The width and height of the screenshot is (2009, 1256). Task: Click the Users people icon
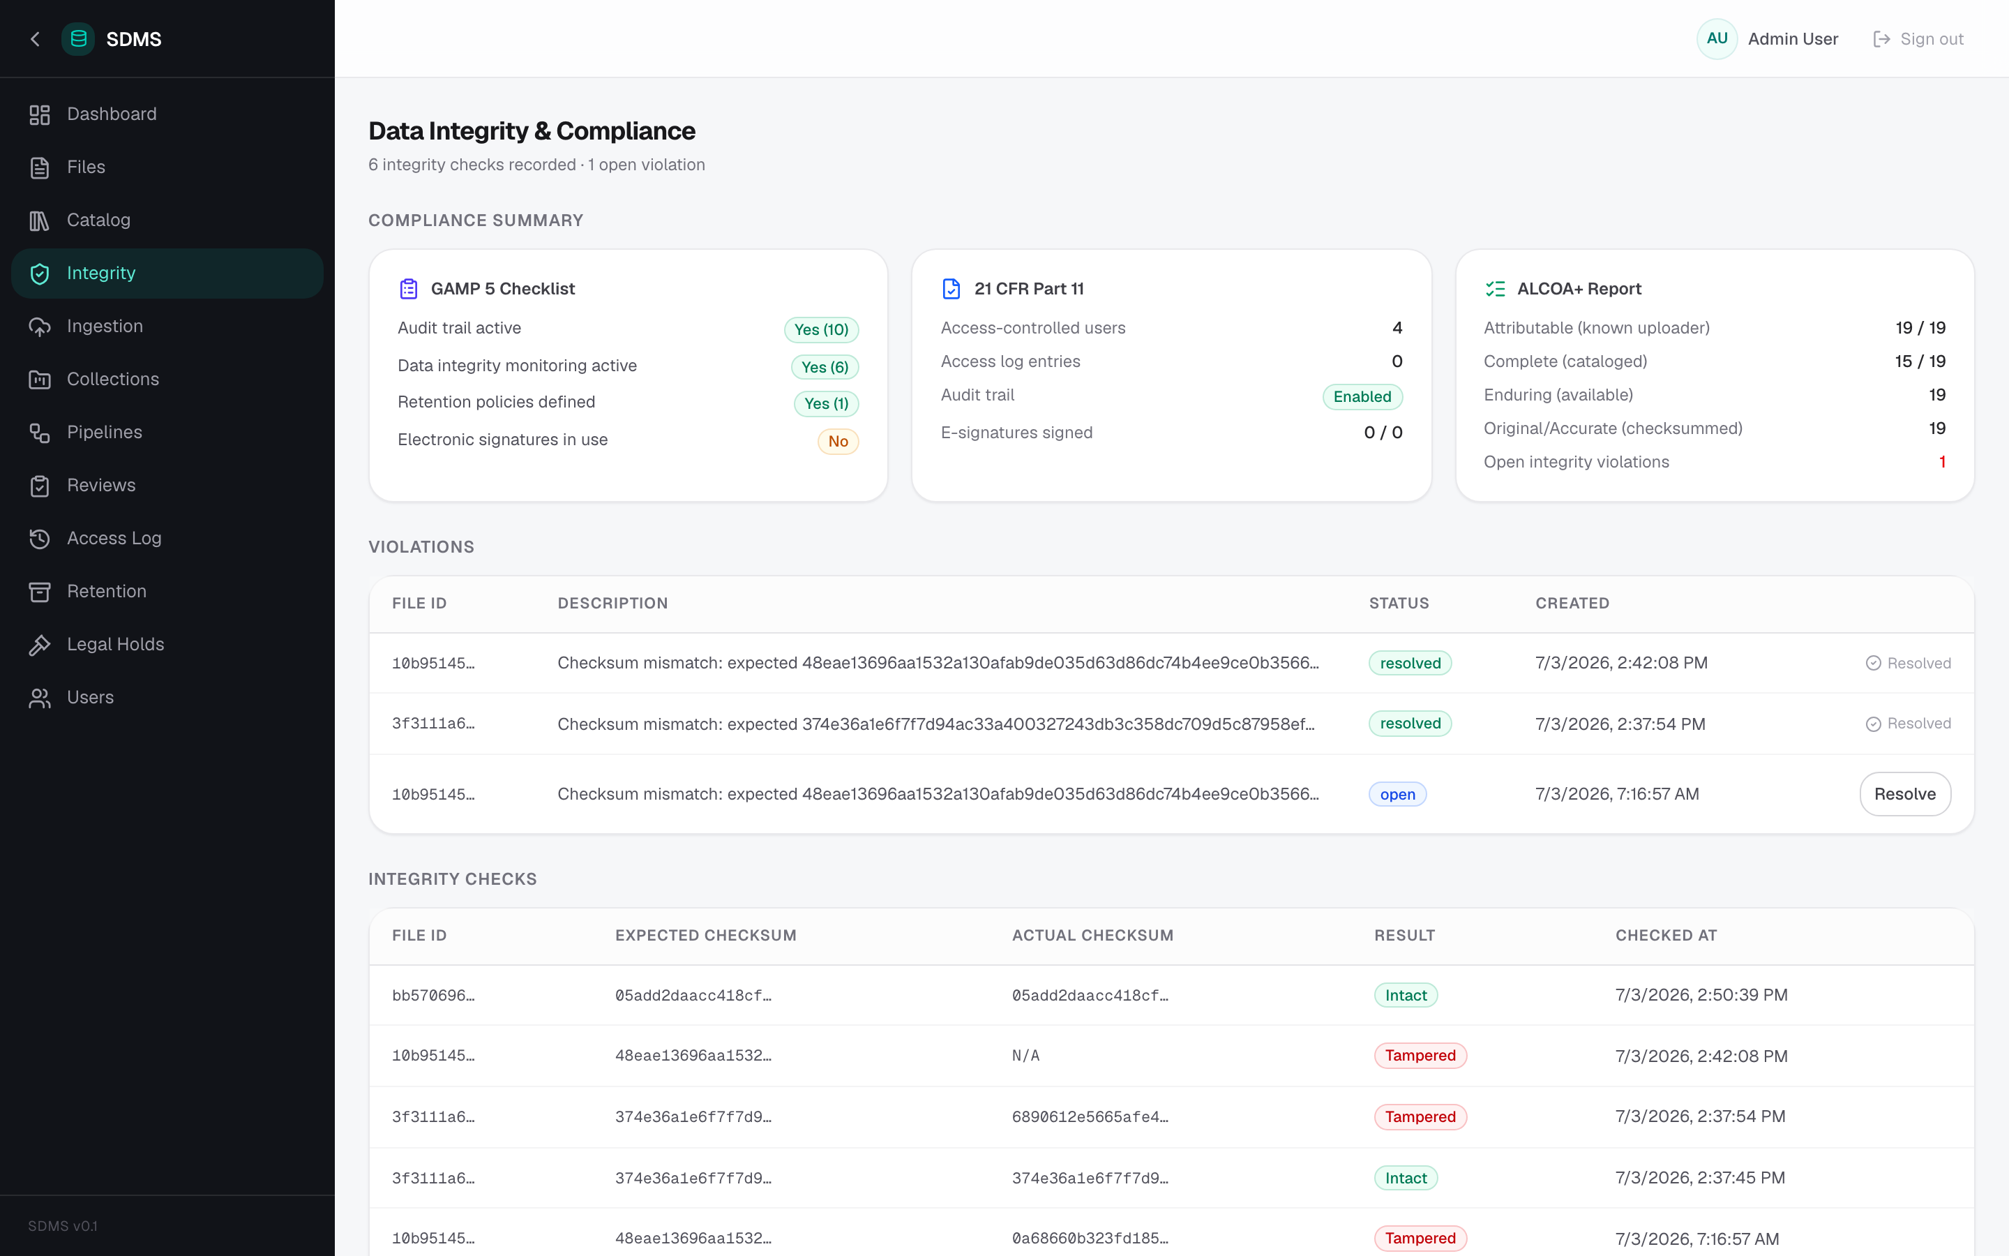click(40, 698)
